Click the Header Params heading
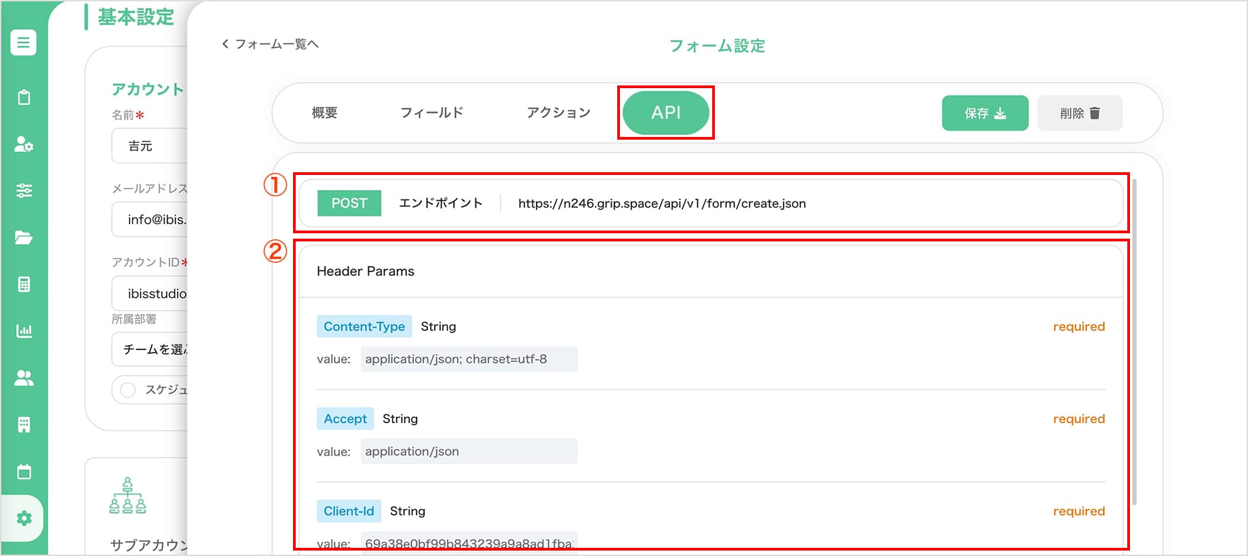1248x556 pixels. click(366, 271)
